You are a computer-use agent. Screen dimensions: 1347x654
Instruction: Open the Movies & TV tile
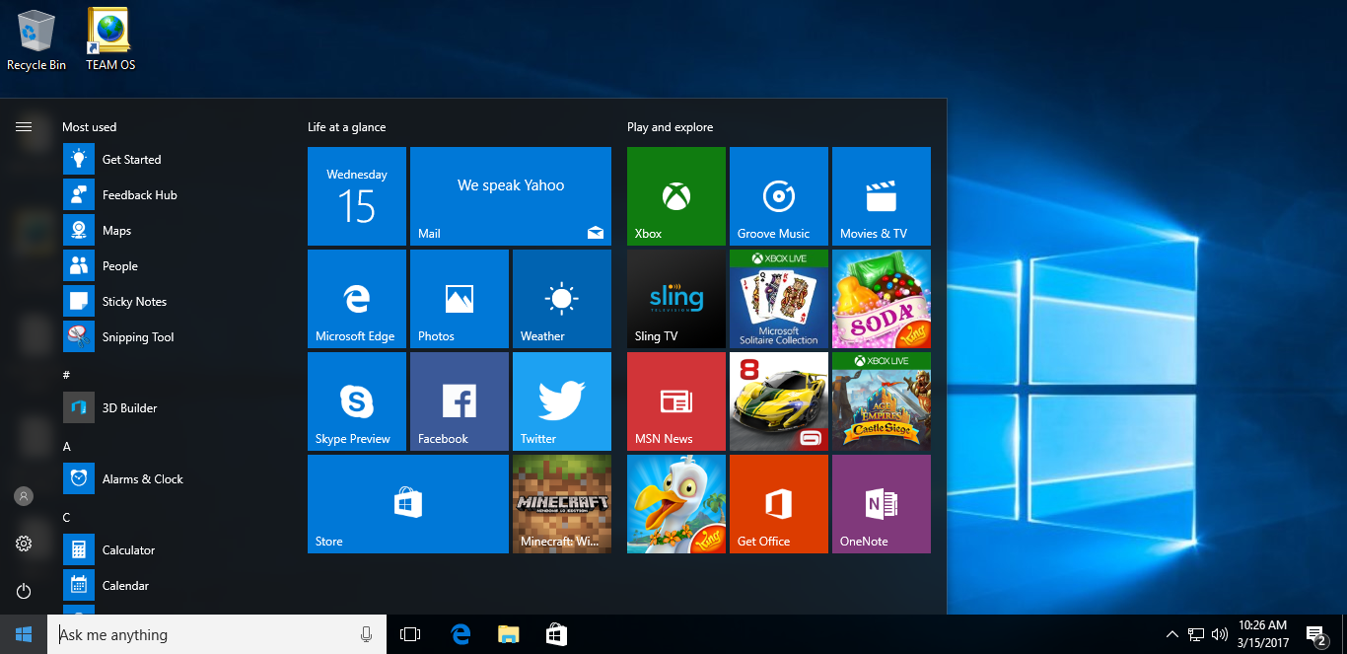tap(882, 196)
